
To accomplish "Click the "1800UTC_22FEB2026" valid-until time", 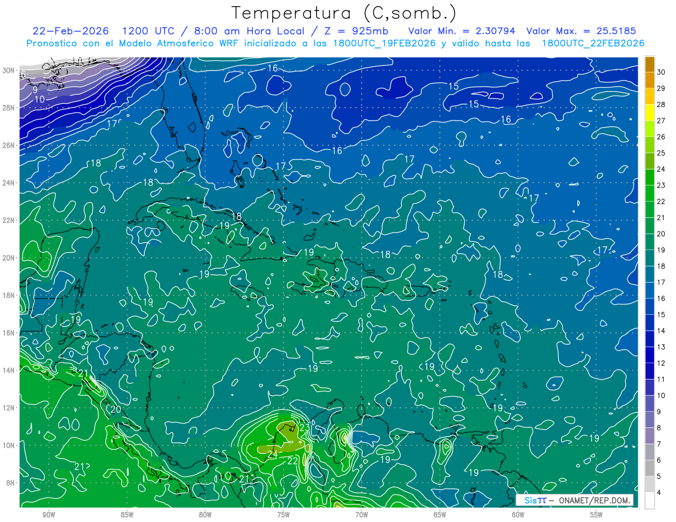I will (593, 43).
